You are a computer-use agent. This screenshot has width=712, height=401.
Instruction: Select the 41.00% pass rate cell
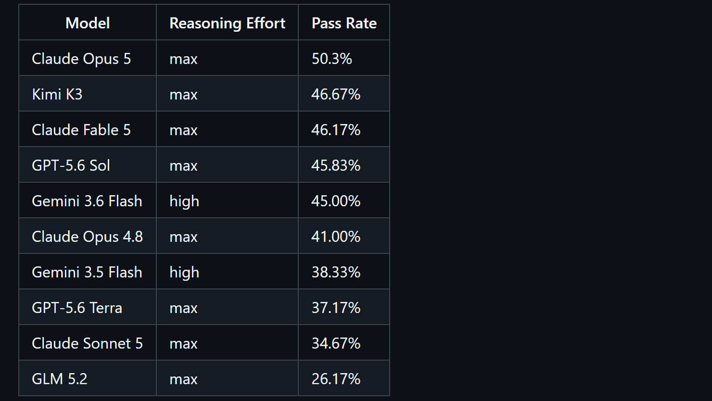tap(344, 236)
